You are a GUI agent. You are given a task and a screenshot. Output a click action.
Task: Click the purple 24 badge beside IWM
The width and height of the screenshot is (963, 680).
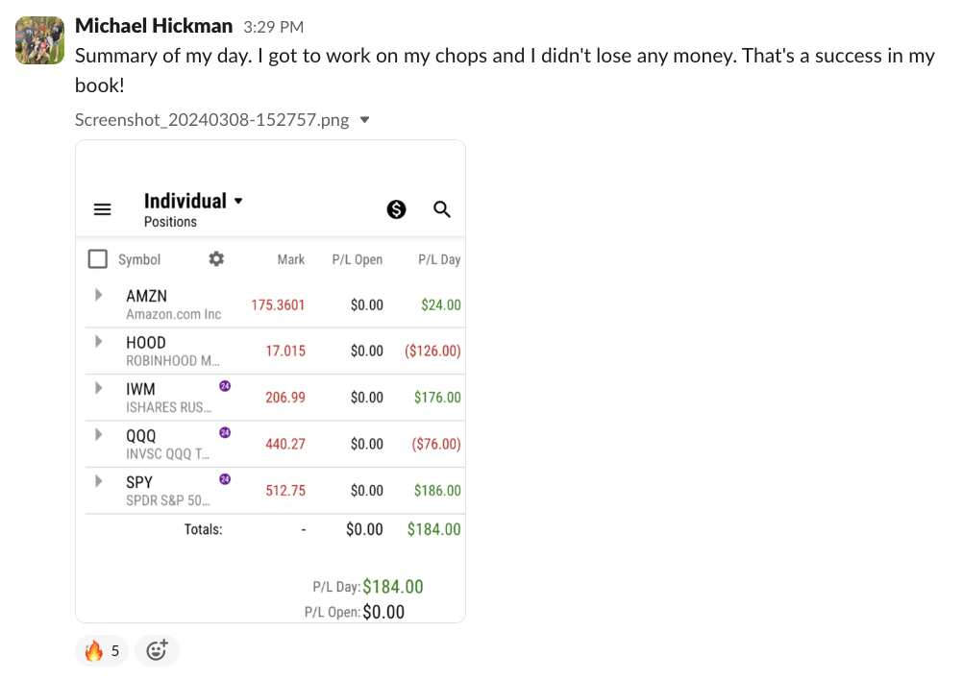coord(225,386)
